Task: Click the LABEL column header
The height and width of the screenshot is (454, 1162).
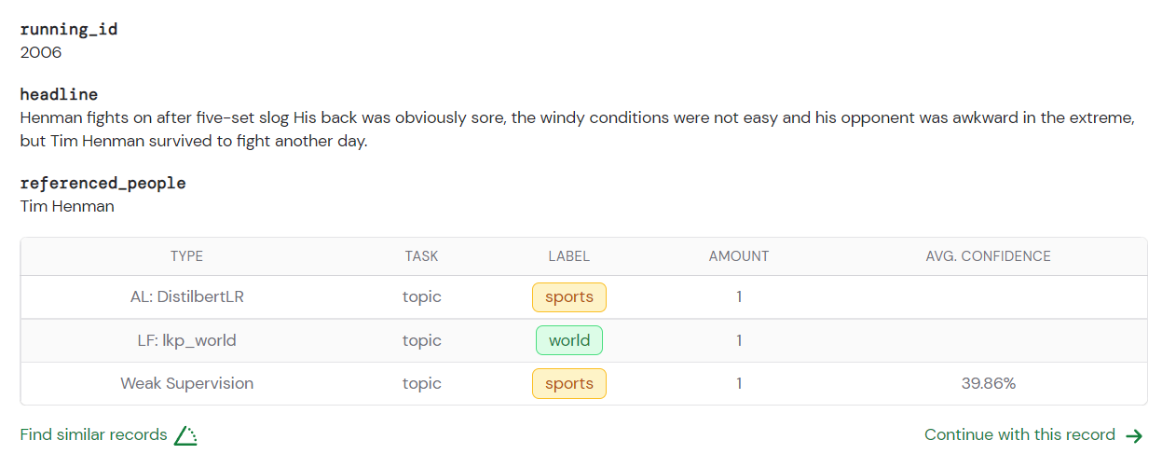Action: point(569,256)
